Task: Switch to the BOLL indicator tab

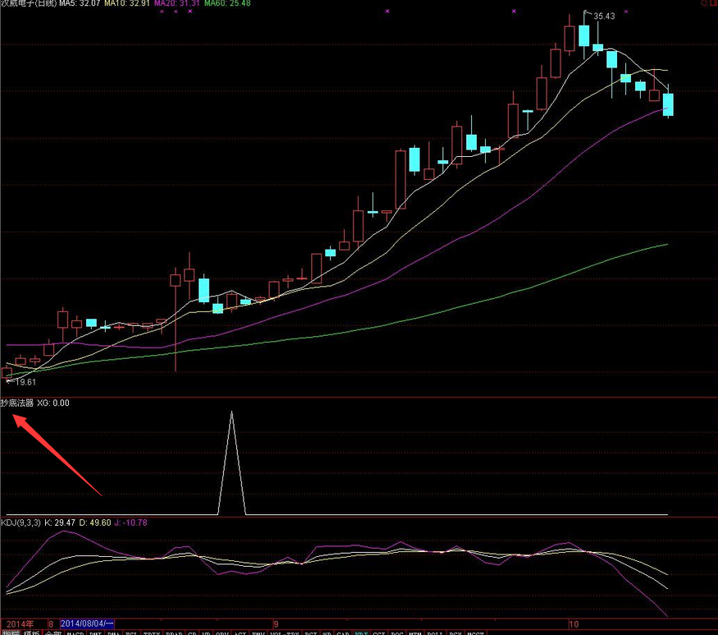Action: pos(435,633)
